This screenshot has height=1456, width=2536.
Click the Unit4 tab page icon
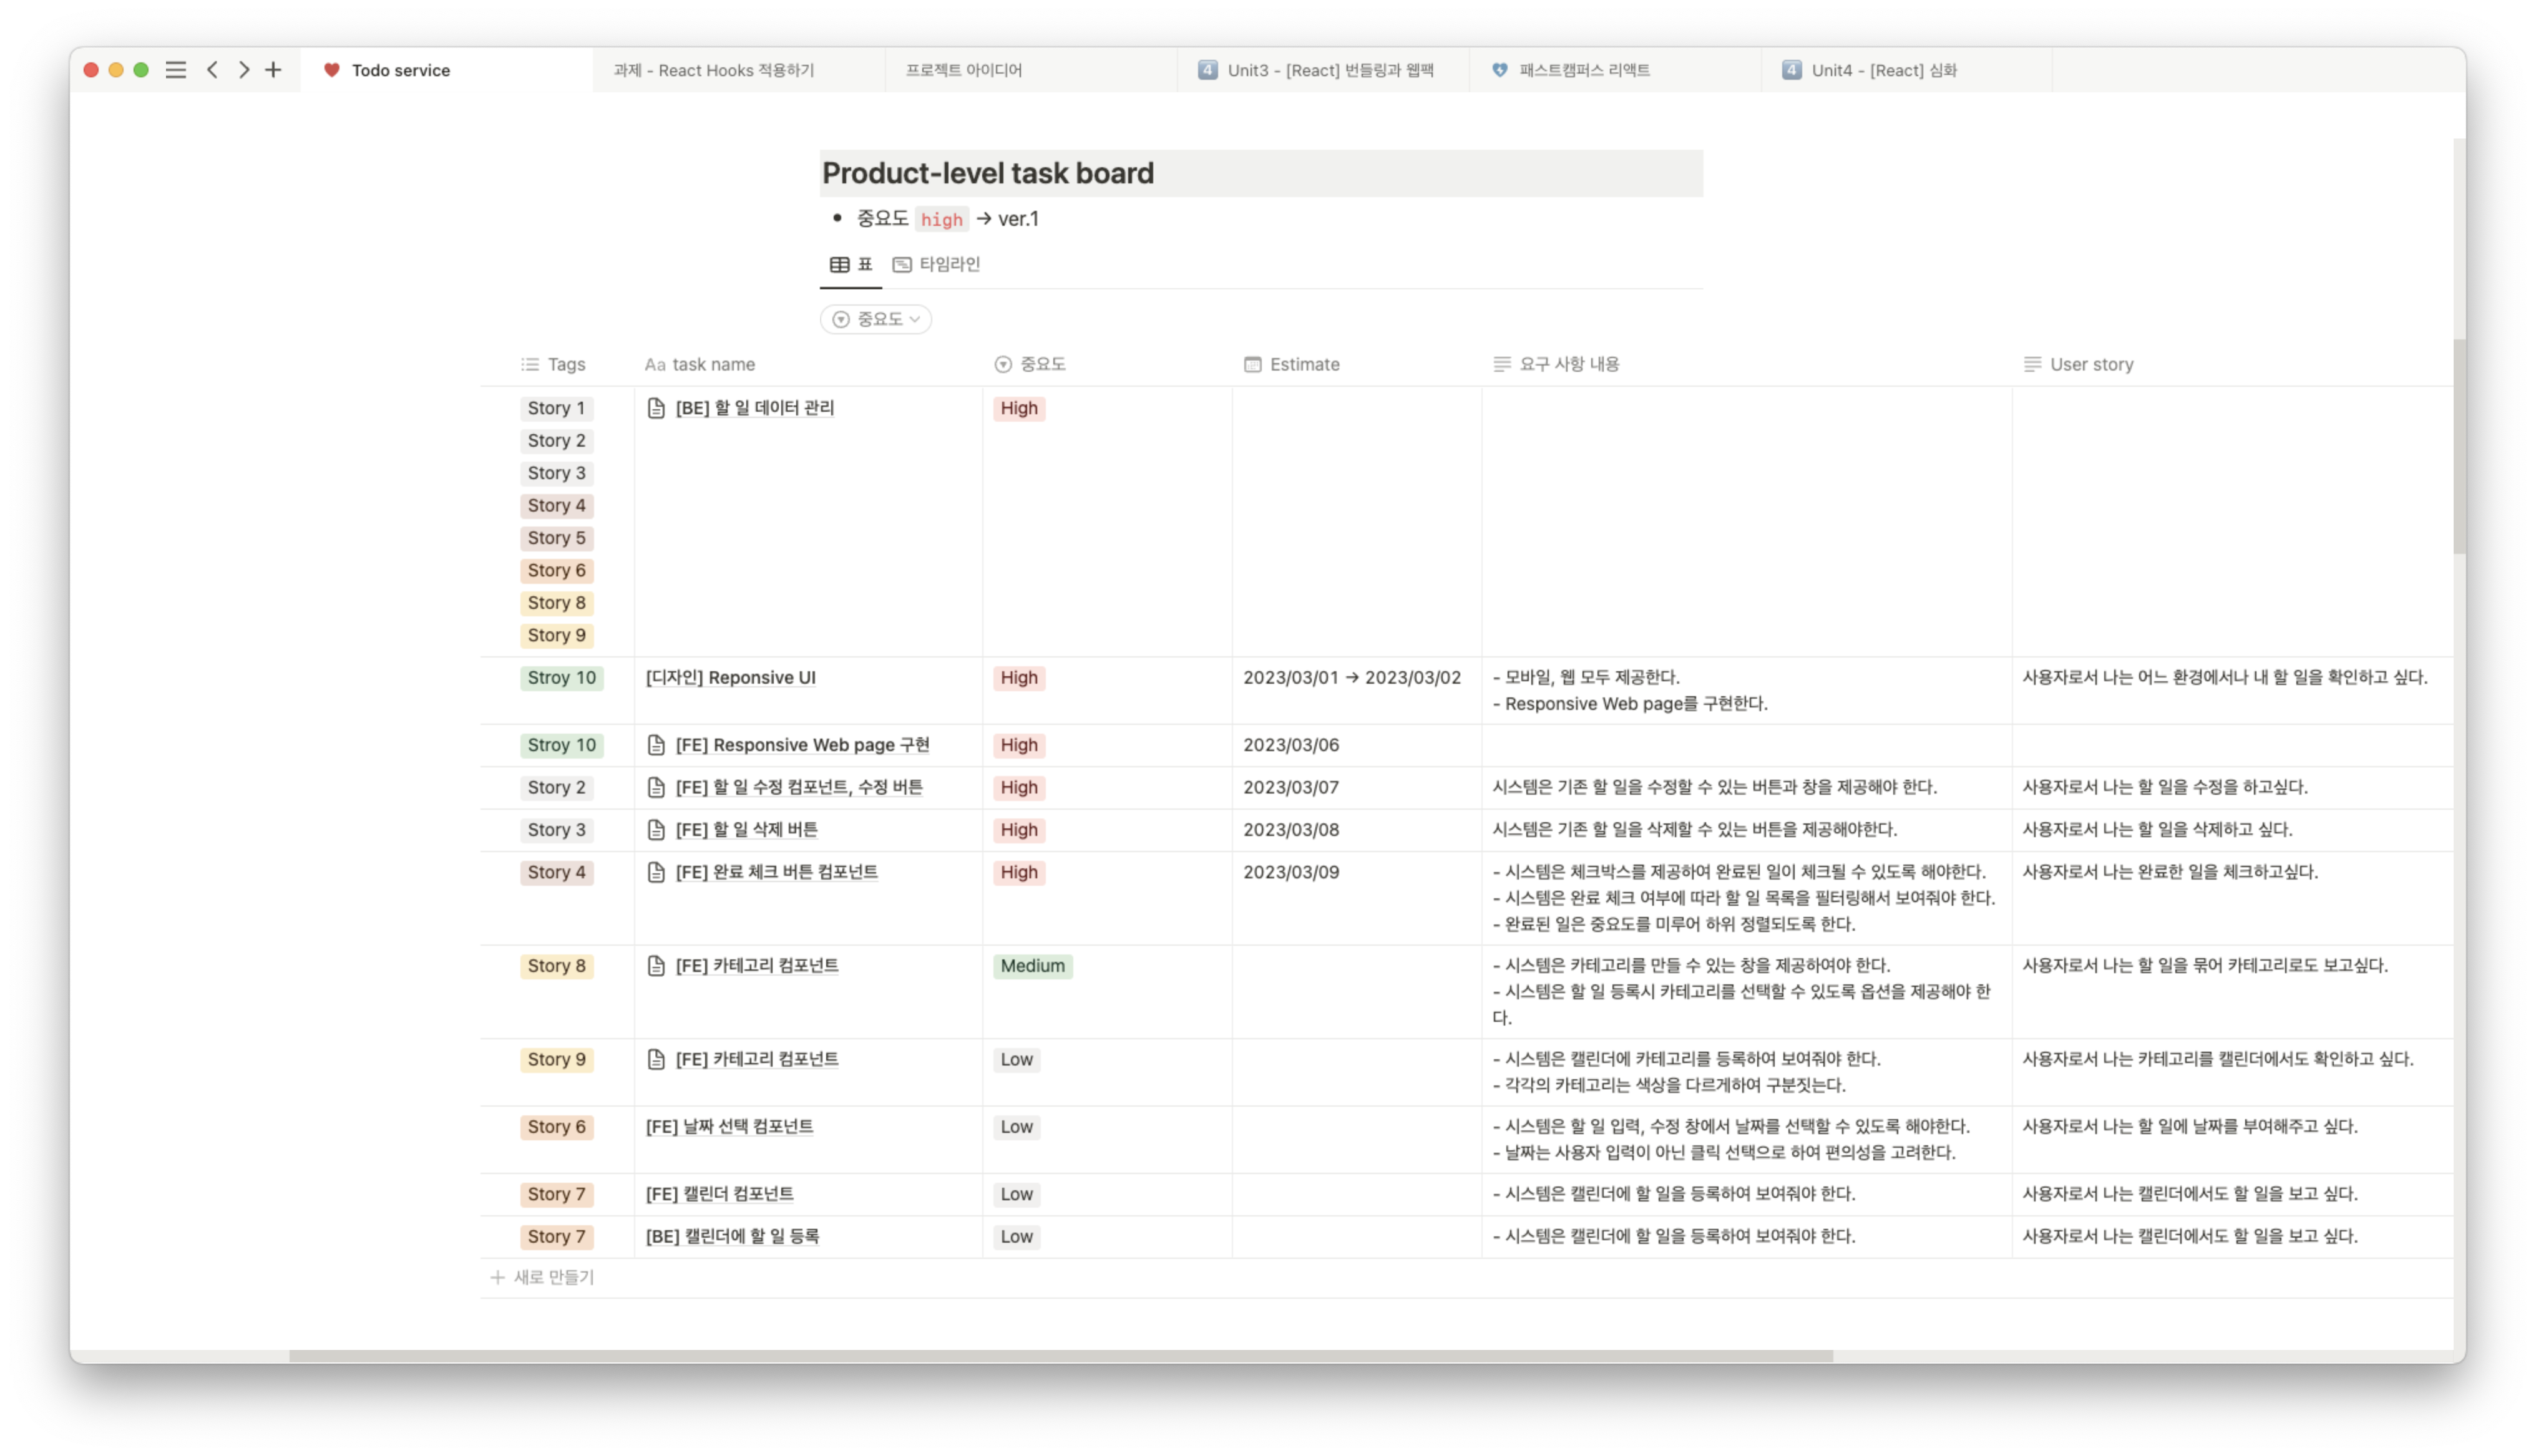(1792, 70)
